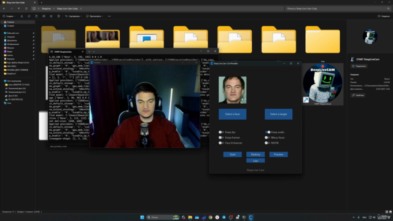This screenshot has height=221, width=393.
Task: Click the Свойства (Properties) button in details pane
Action: [x=357, y=95]
